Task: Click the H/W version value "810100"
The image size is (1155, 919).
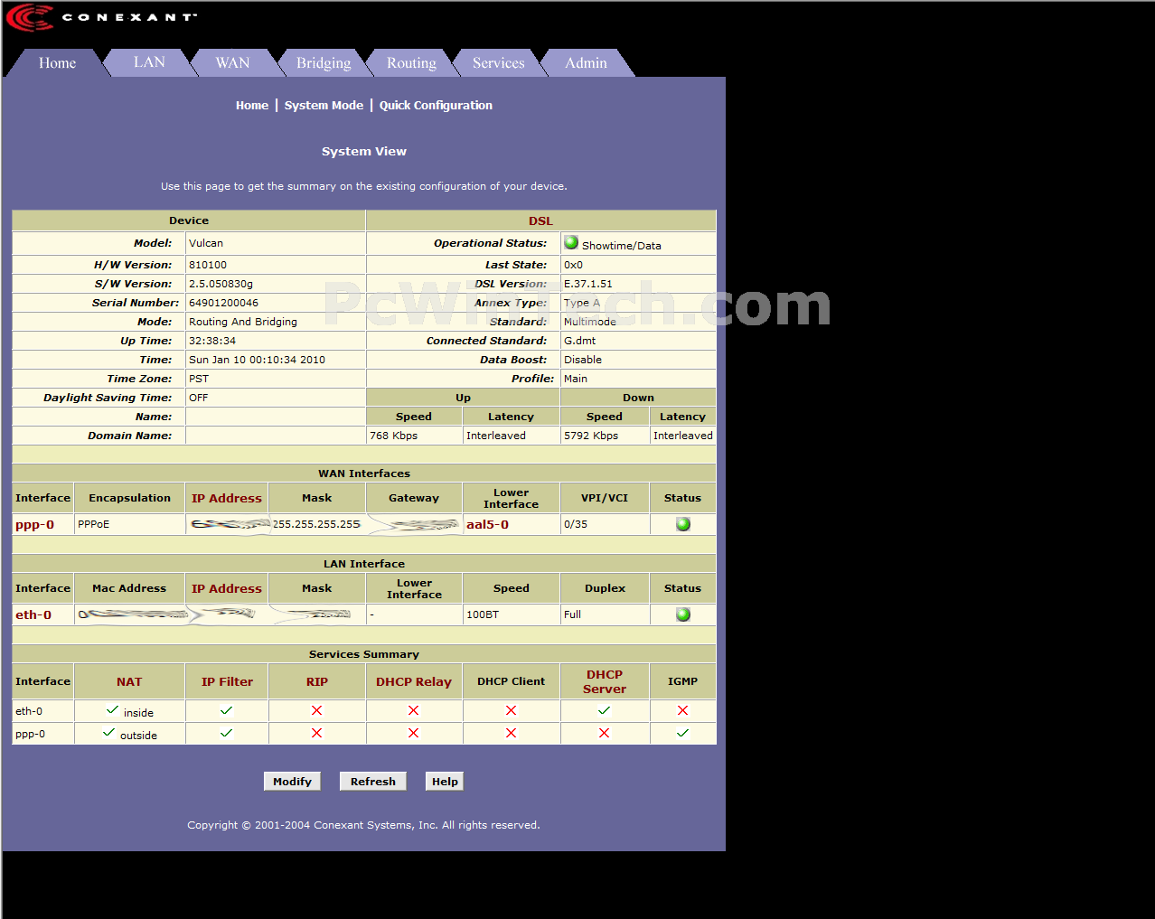Action: tap(208, 265)
